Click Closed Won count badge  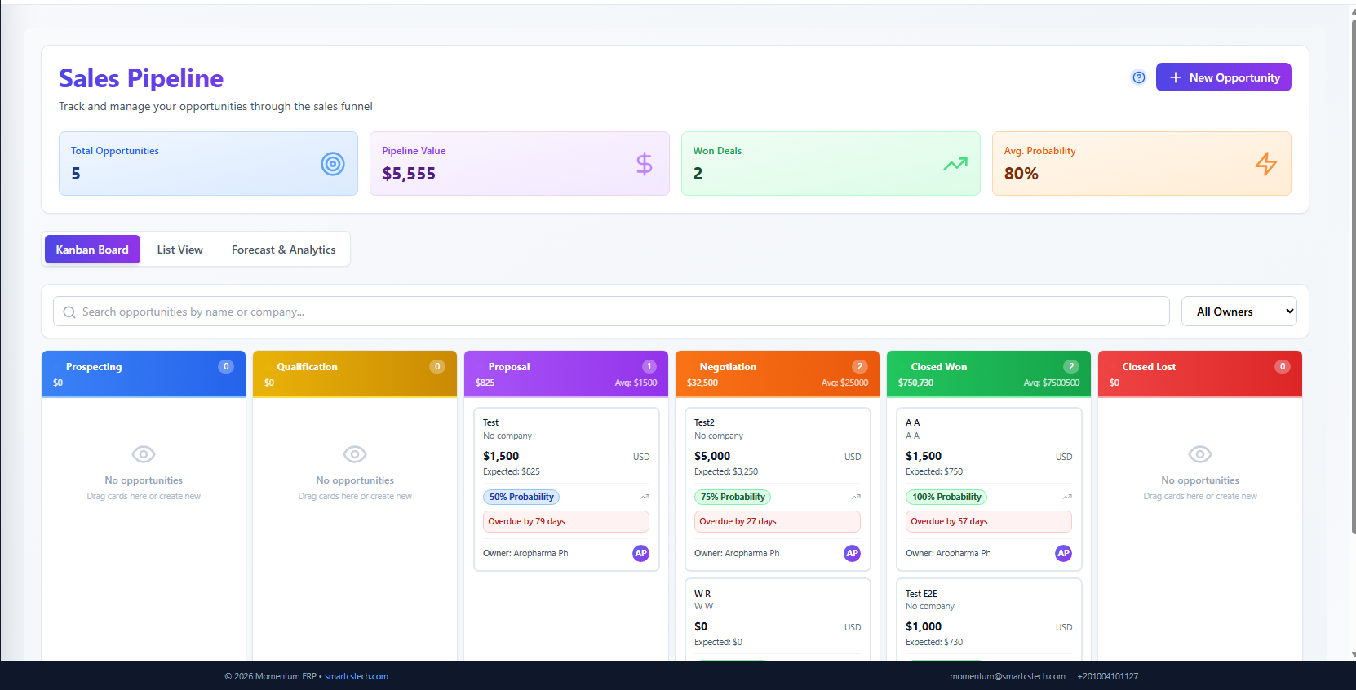click(x=1071, y=367)
